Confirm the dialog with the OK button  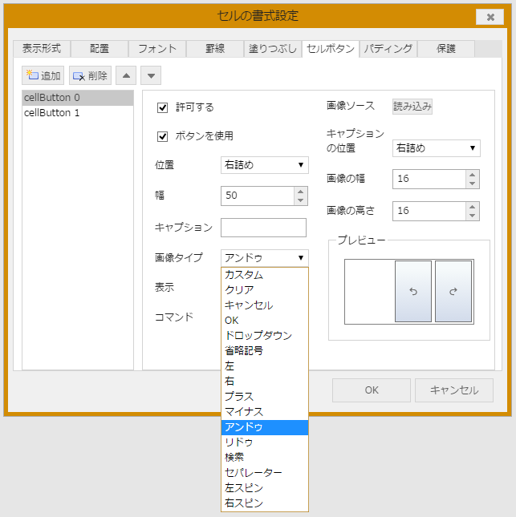372,390
